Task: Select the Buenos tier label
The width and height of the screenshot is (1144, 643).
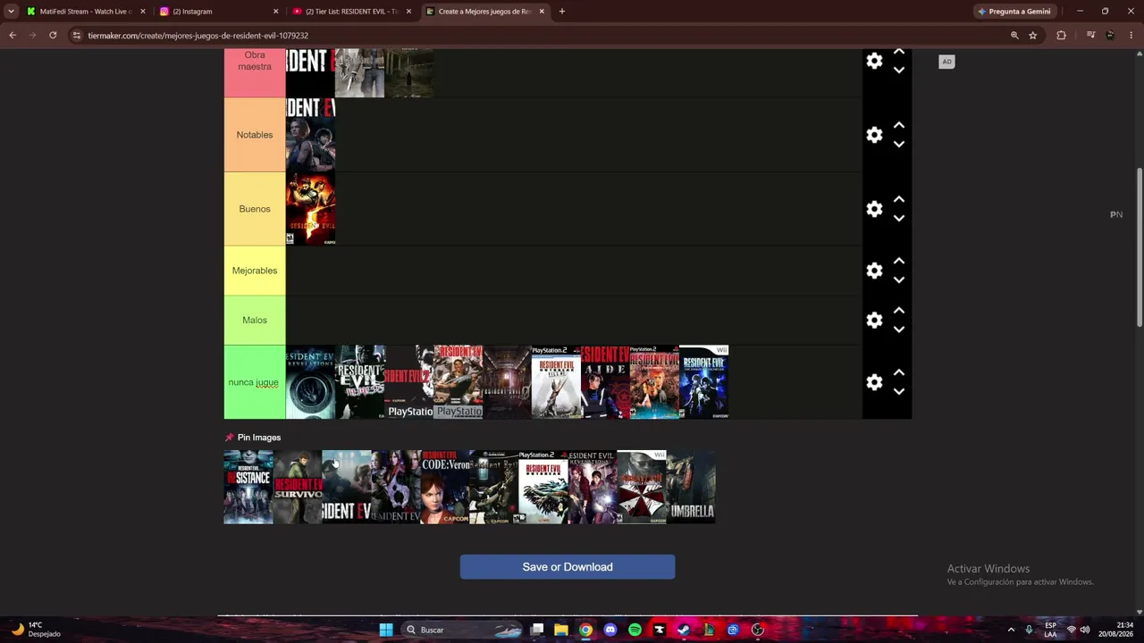Action: click(x=255, y=209)
